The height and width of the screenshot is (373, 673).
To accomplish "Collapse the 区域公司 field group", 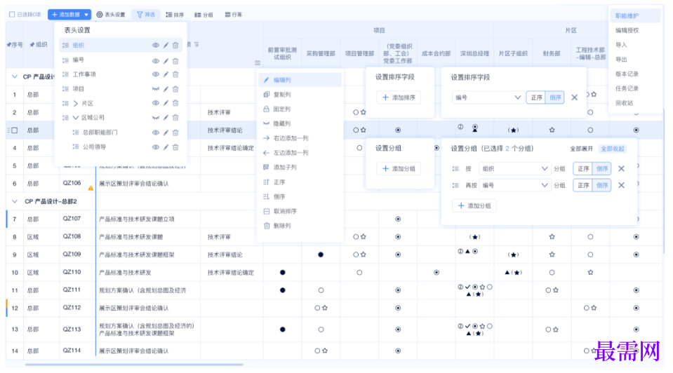I will click(76, 118).
